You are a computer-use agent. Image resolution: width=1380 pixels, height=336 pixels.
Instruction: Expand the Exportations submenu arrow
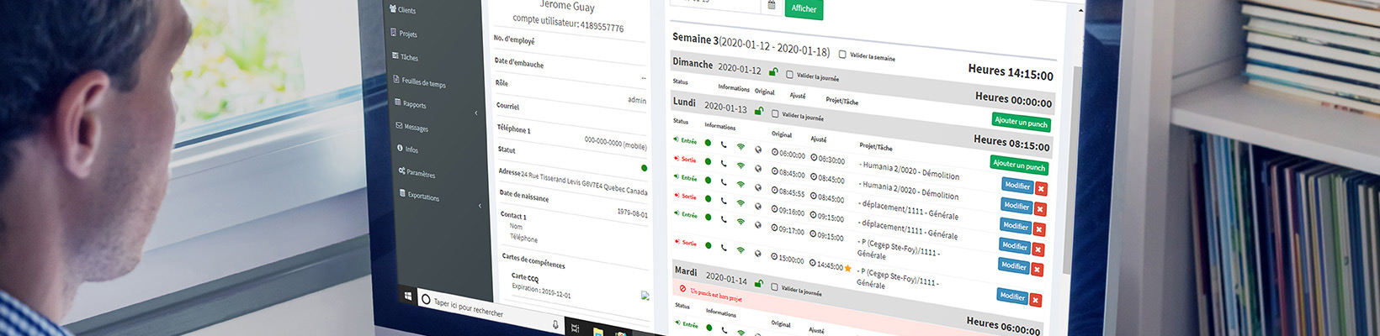480,206
